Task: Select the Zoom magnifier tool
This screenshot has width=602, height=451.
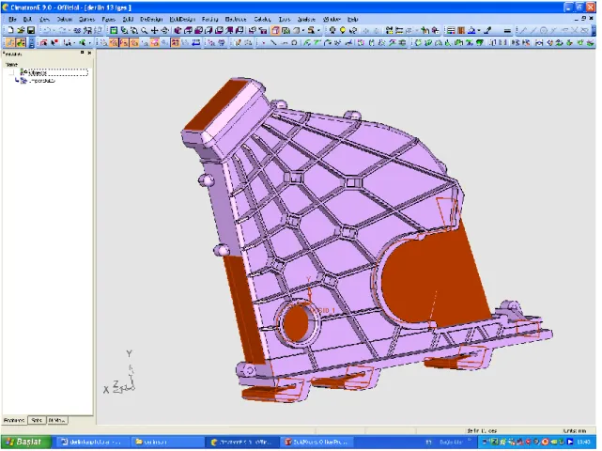Action: pyautogui.click(x=145, y=30)
